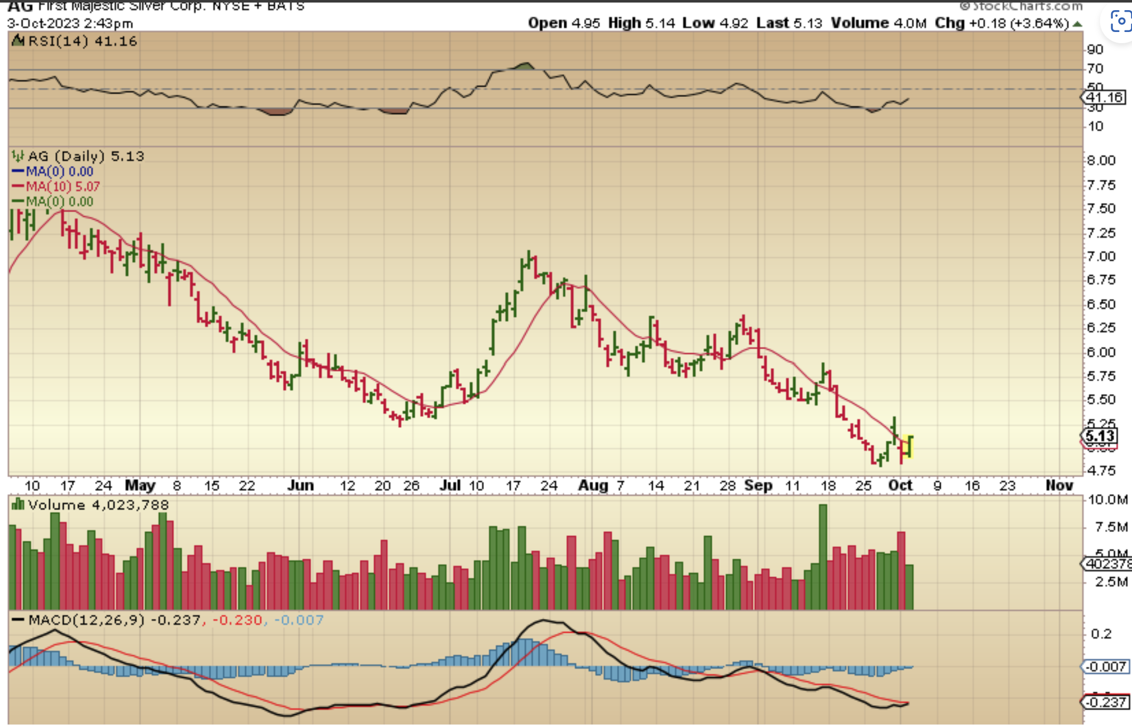The image size is (1132, 725).
Task: Click the RSI(14) indicator mountain icon
Action: (18, 41)
